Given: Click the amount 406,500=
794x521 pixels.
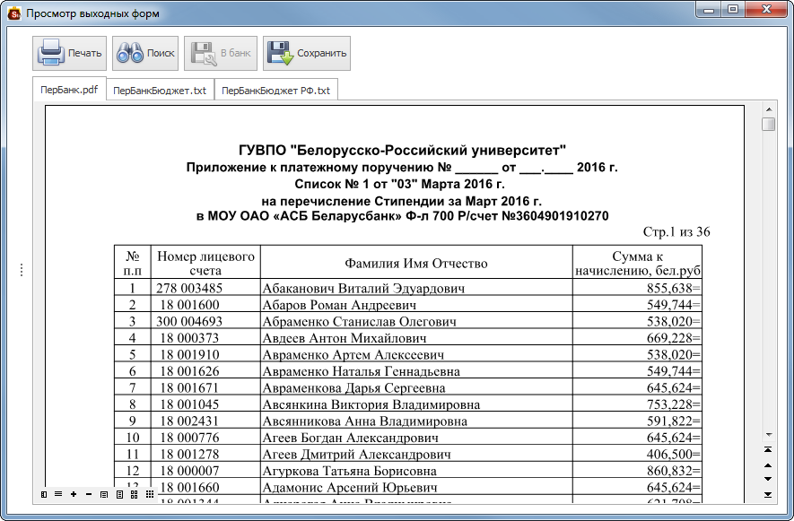Looking at the screenshot, I should (x=674, y=454).
